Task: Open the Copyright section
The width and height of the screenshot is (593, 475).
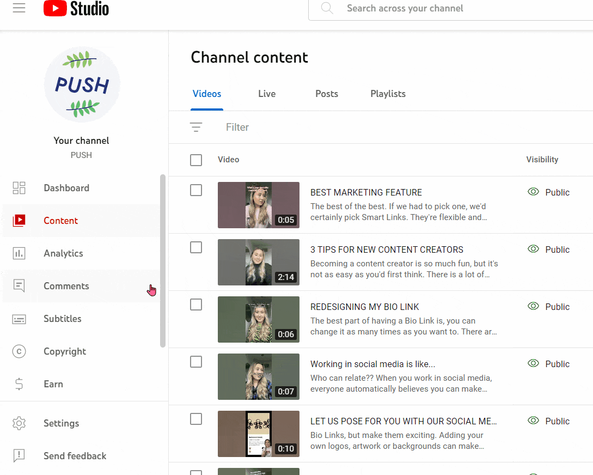Action: [x=64, y=351]
